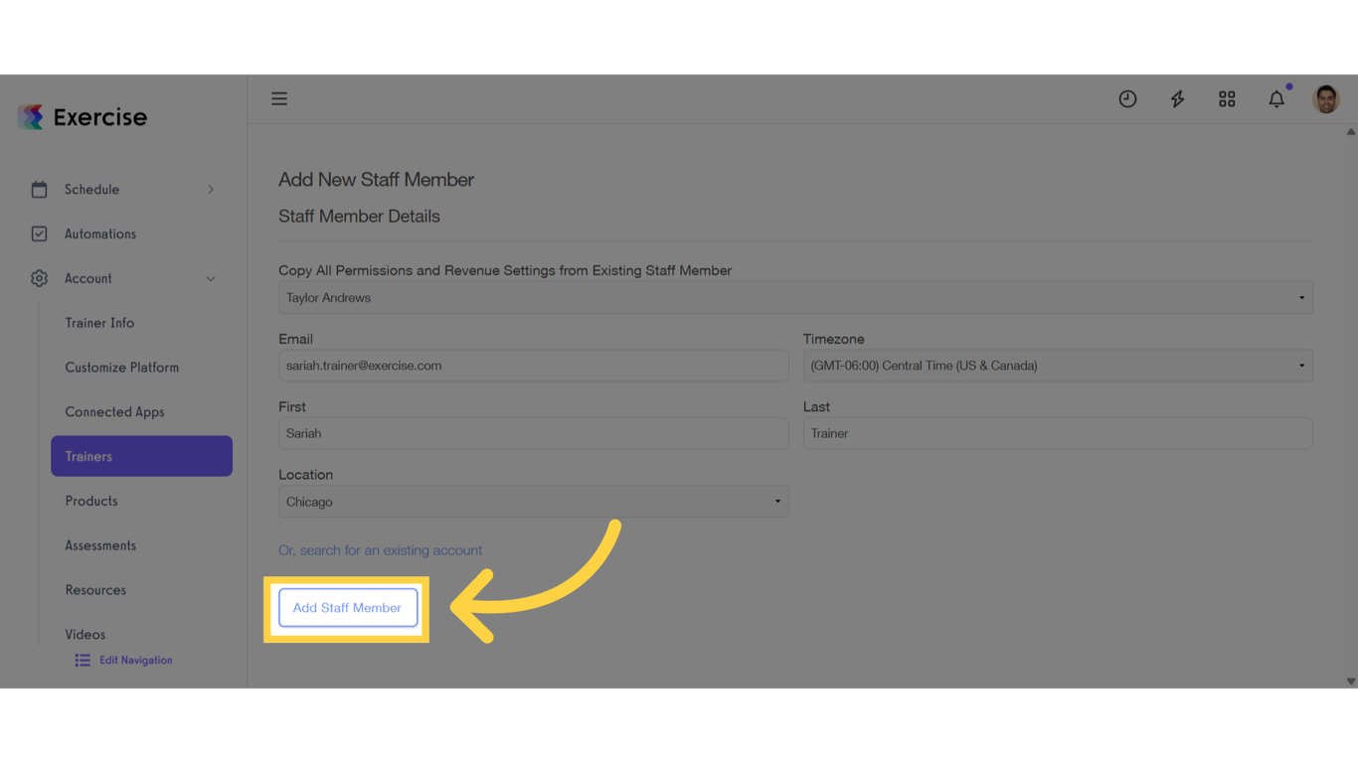Expand the Schedule section chevron
This screenshot has height=763, width=1358.
[210, 189]
